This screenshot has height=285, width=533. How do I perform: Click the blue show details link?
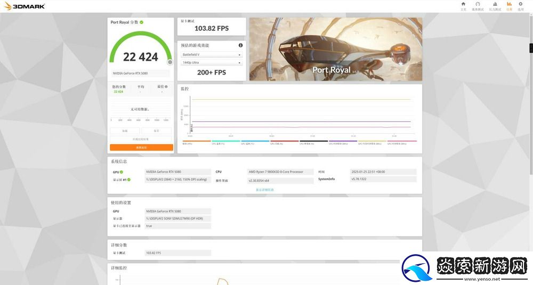click(x=265, y=190)
